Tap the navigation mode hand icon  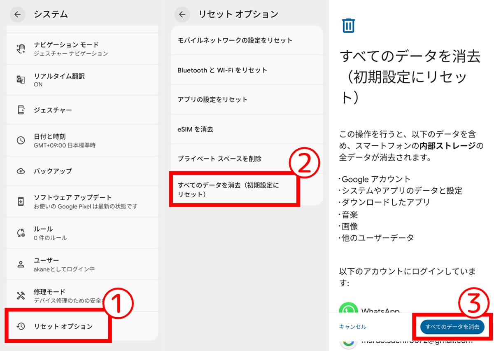coord(21,49)
